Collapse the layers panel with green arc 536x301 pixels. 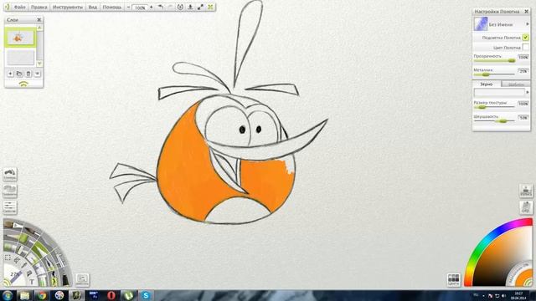(x=23, y=84)
